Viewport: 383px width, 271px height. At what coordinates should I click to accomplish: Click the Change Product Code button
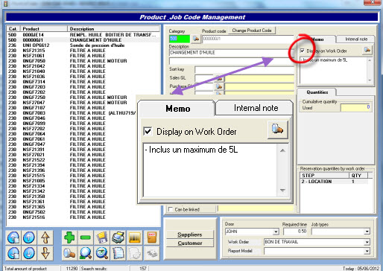(x=252, y=31)
